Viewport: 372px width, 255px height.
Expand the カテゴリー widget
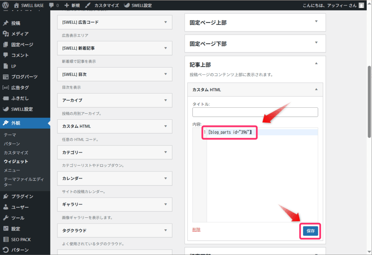tap(166, 152)
